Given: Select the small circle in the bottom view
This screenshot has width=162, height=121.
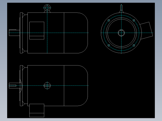Looking at the screenshot, I should 47,86.
